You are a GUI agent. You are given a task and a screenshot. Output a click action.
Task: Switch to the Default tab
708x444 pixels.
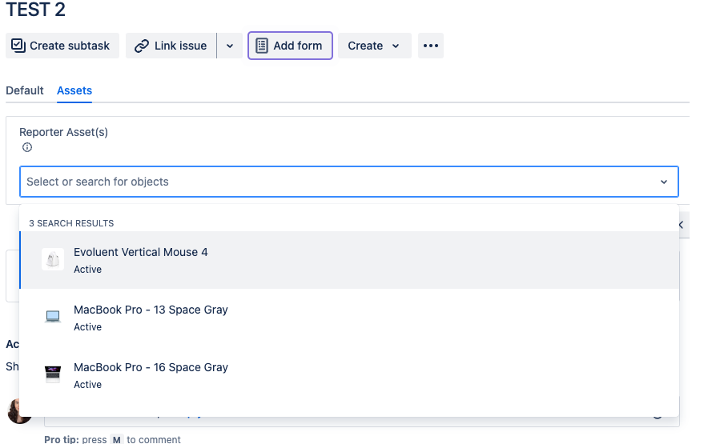(x=25, y=90)
